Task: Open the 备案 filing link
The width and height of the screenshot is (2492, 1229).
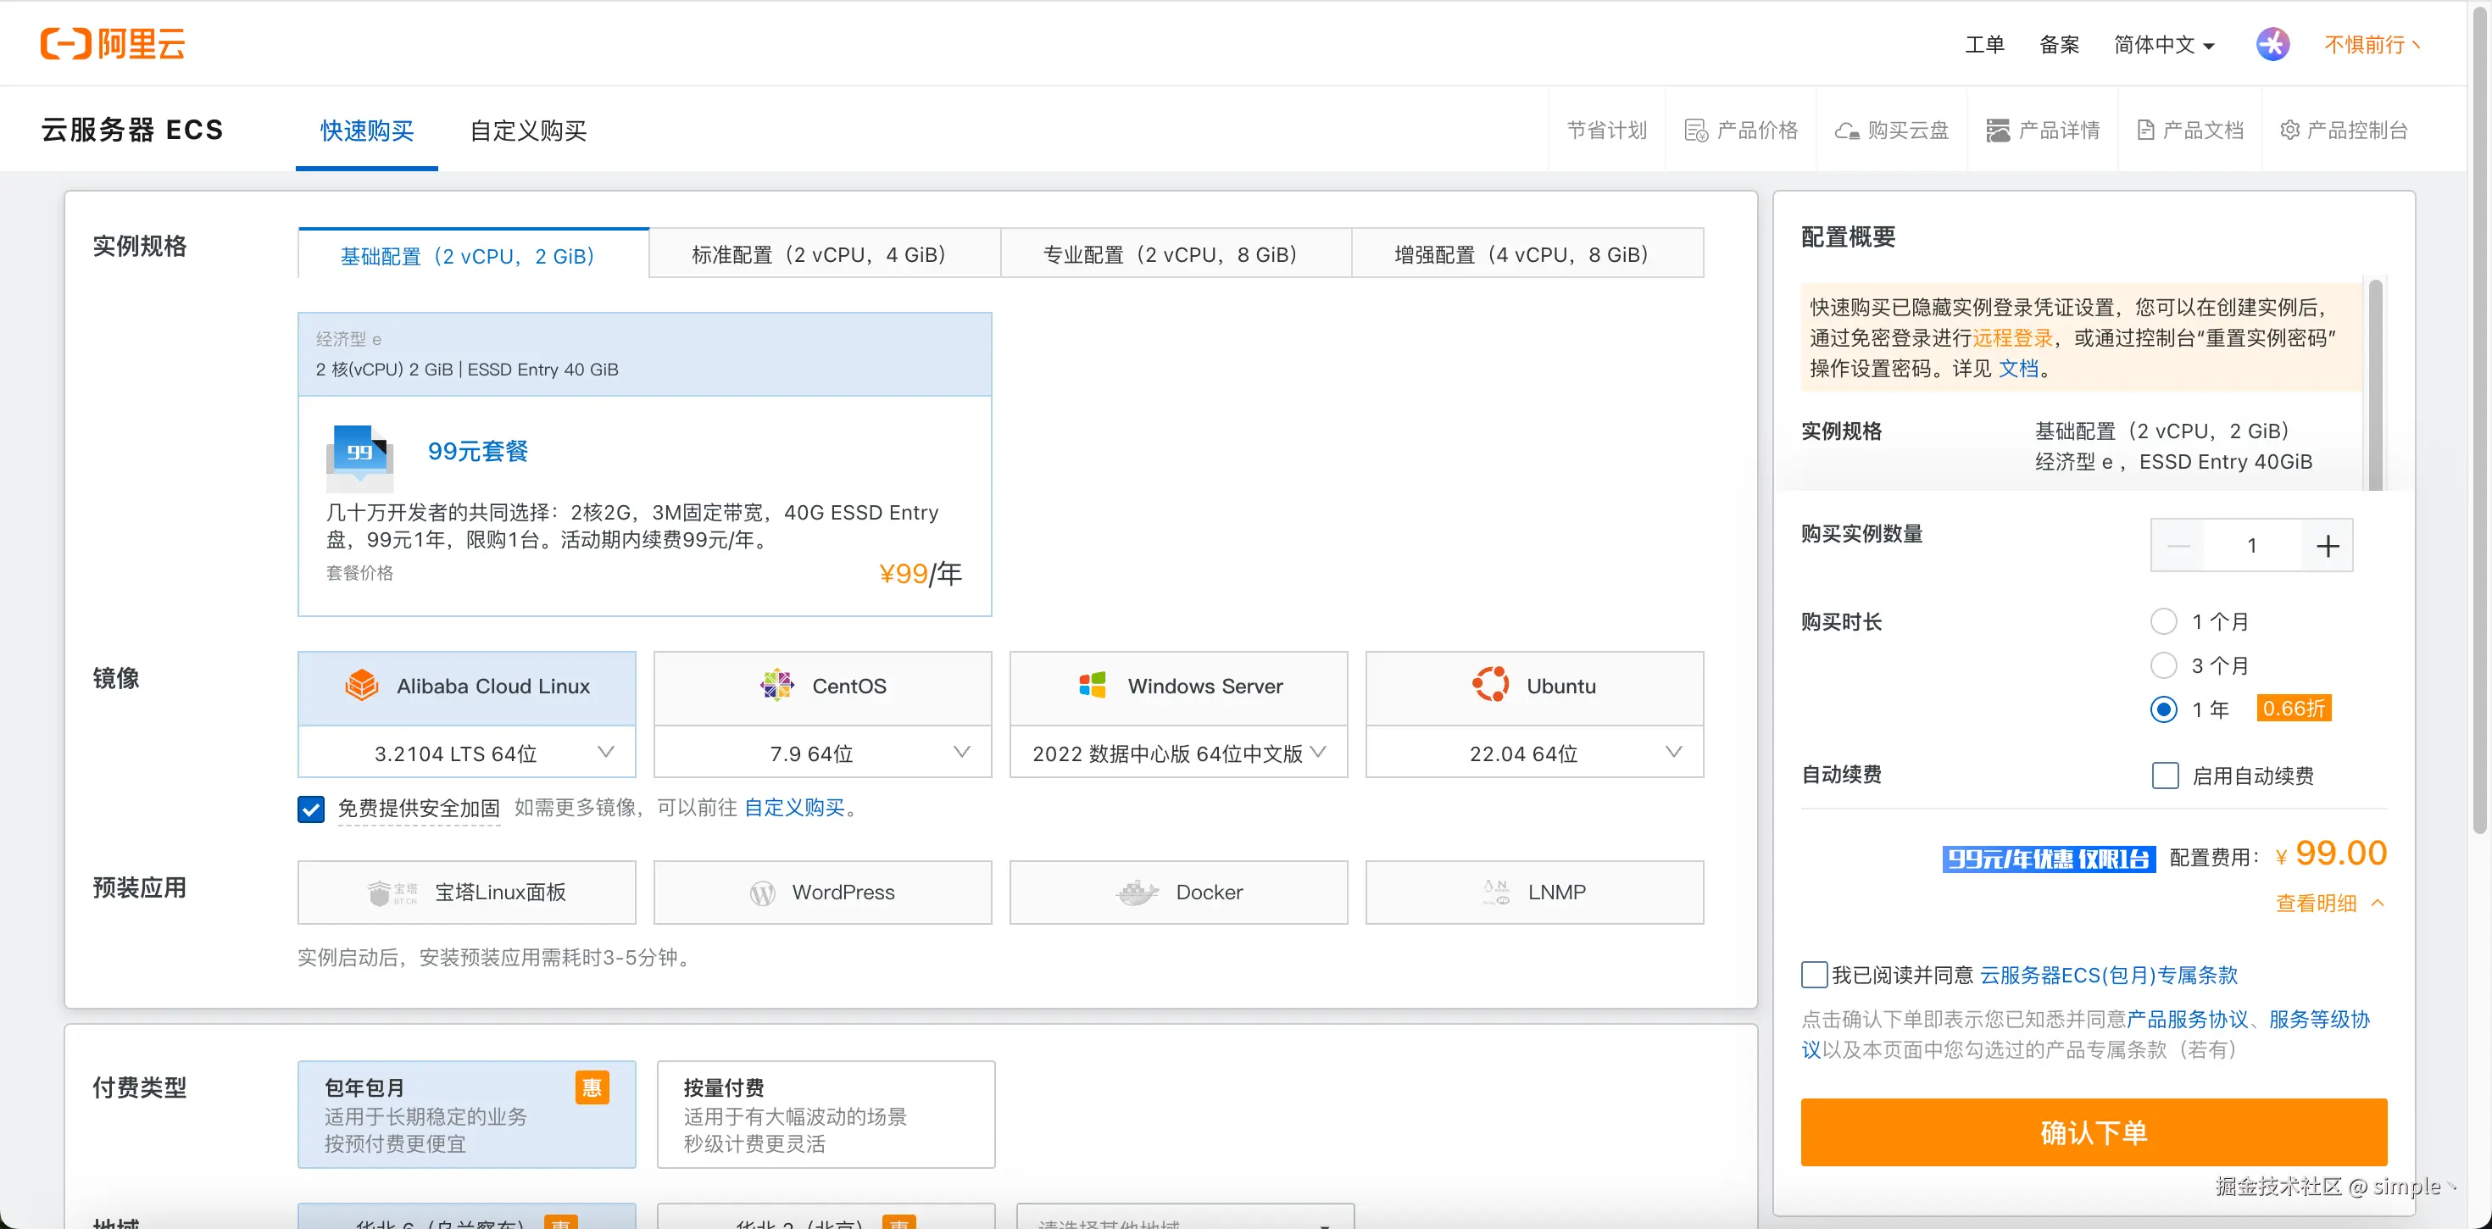Action: point(2059,45)
